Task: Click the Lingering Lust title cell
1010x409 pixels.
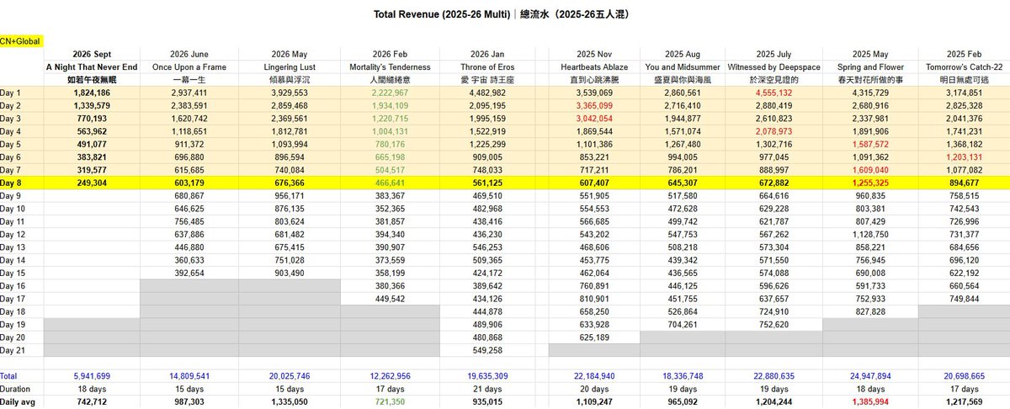Action: pos(288,66)
